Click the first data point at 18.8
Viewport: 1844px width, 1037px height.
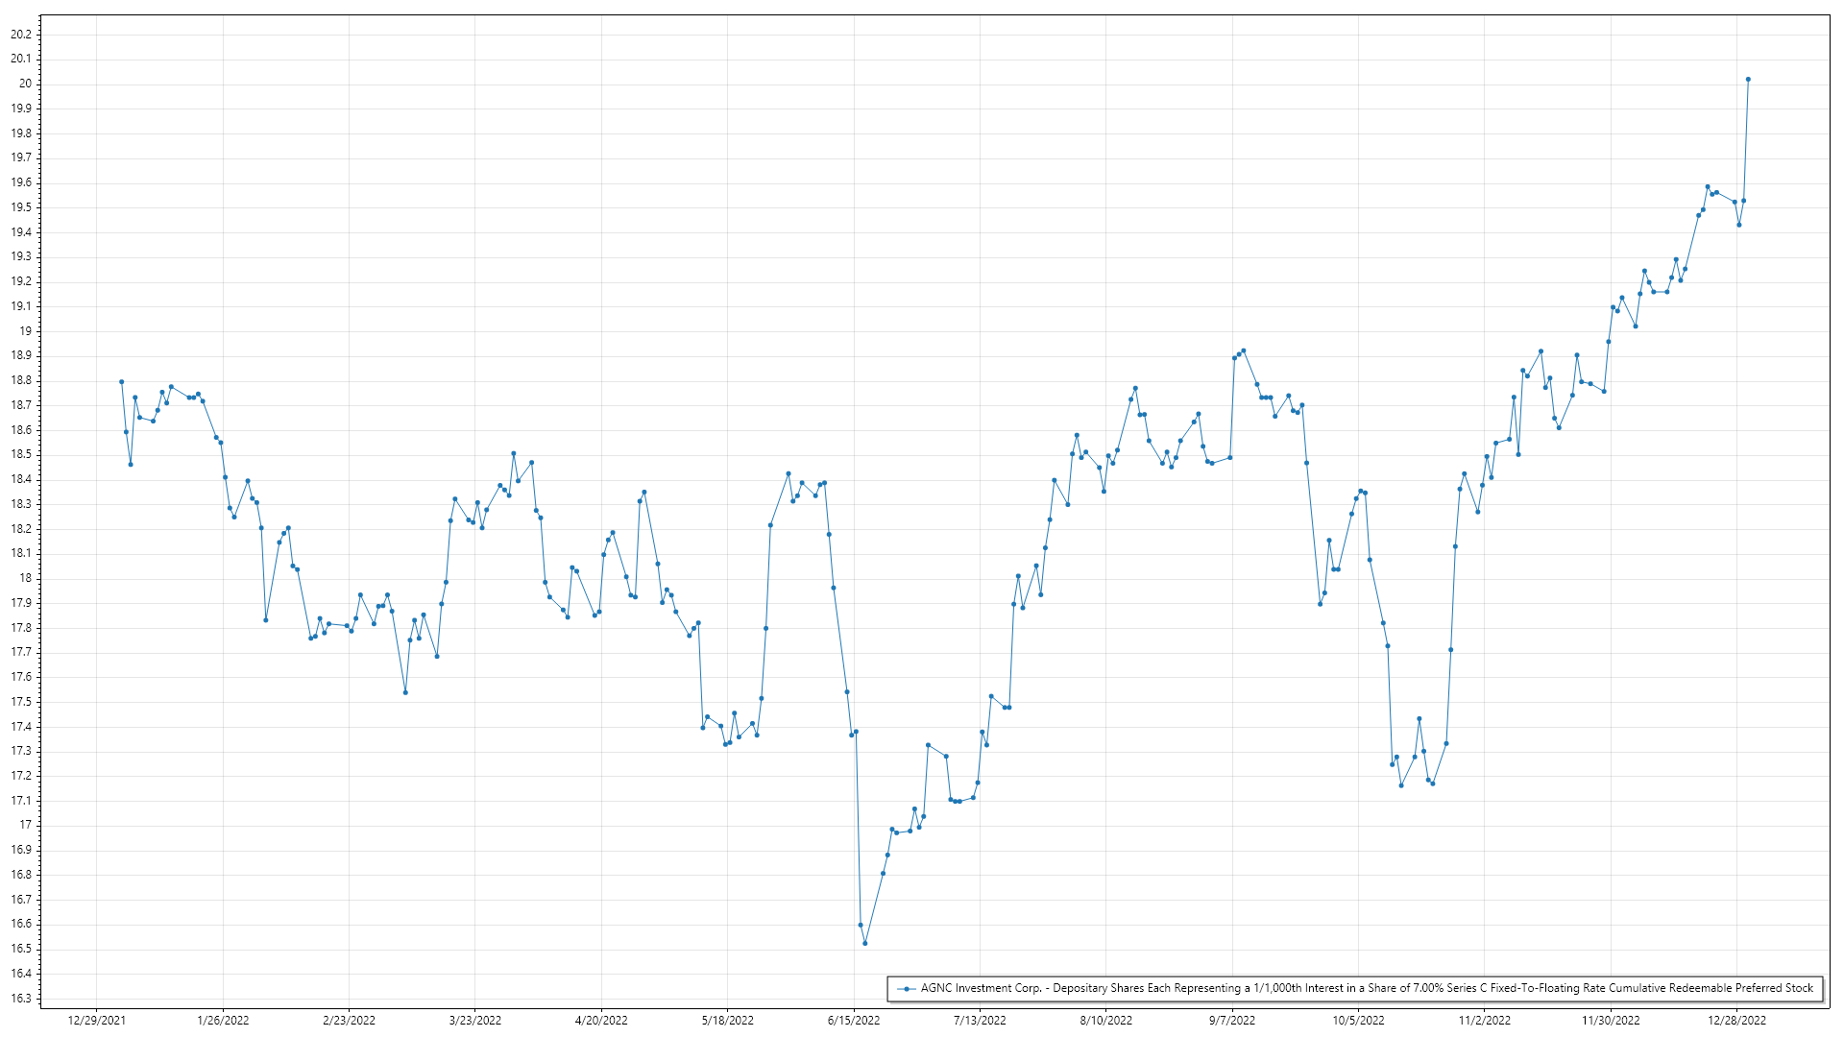coord(122,382)
